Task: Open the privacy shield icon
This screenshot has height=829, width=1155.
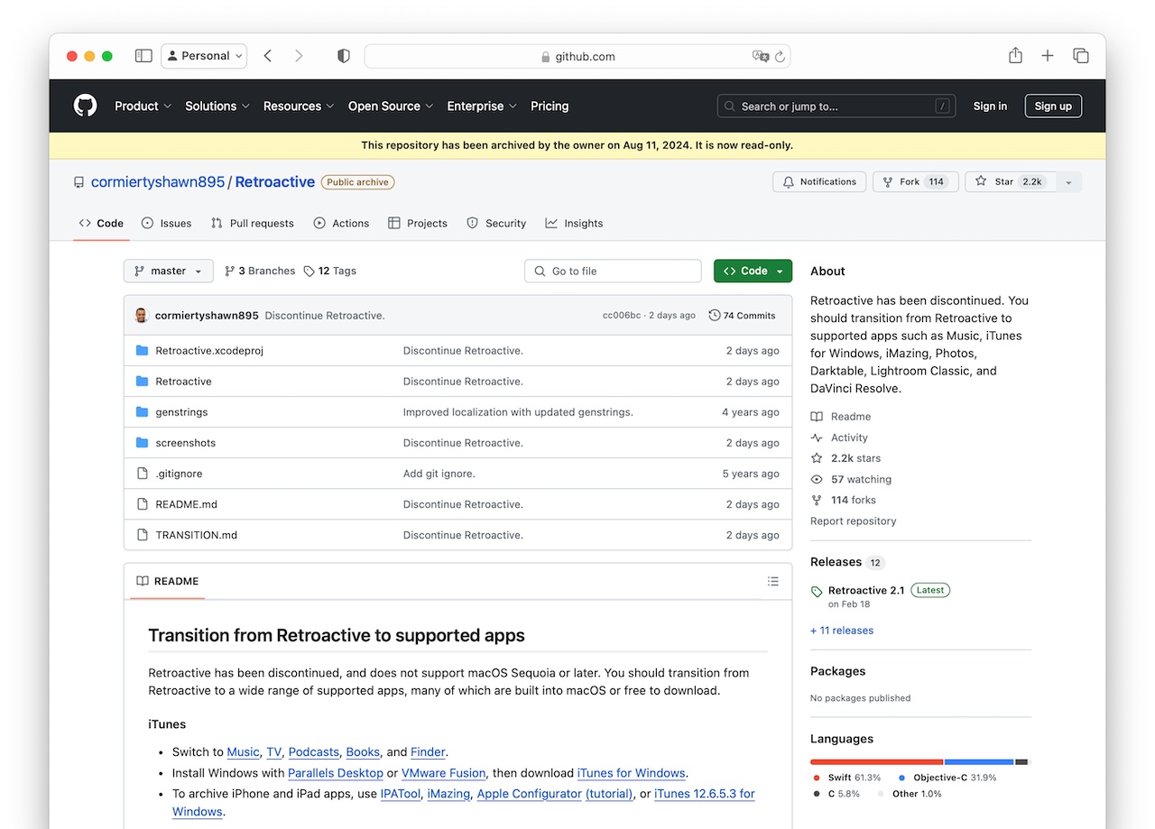Action: tap(344, 56)
